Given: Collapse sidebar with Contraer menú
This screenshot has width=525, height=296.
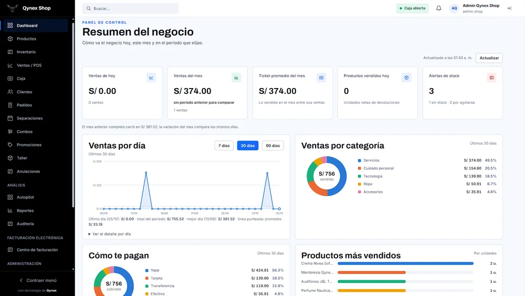Looking at the screenshot, I should click(x=37, y=280).
